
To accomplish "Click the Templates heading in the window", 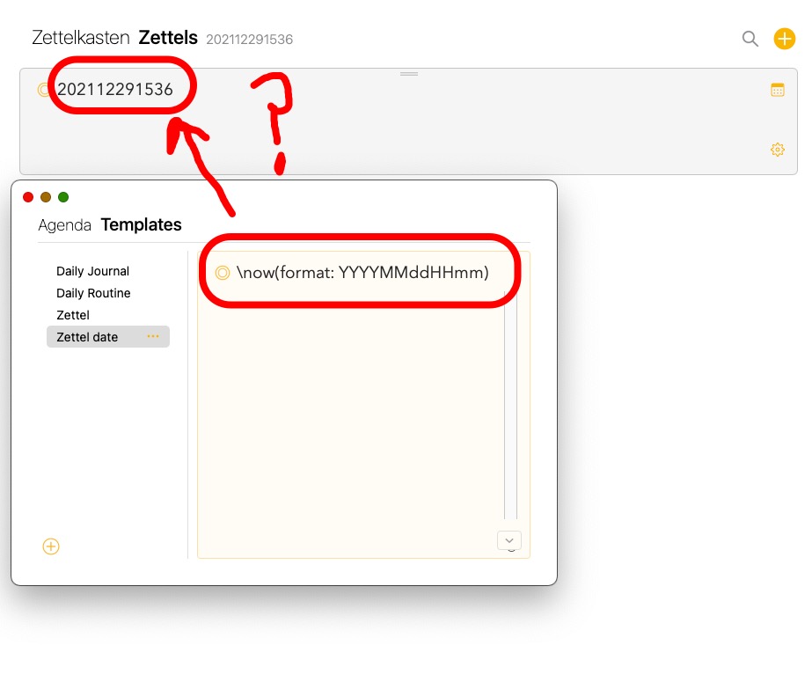I will click(141, 224).
